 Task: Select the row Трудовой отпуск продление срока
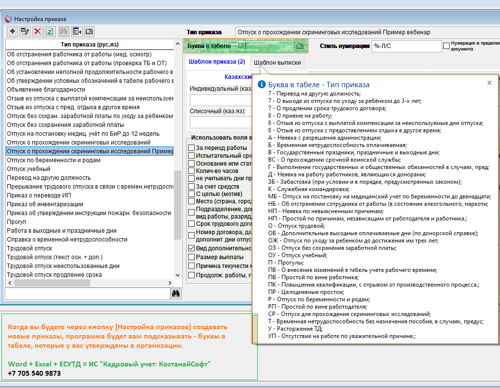point(90,275)
